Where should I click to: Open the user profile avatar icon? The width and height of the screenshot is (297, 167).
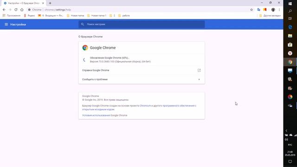click(x=273, y=10)
